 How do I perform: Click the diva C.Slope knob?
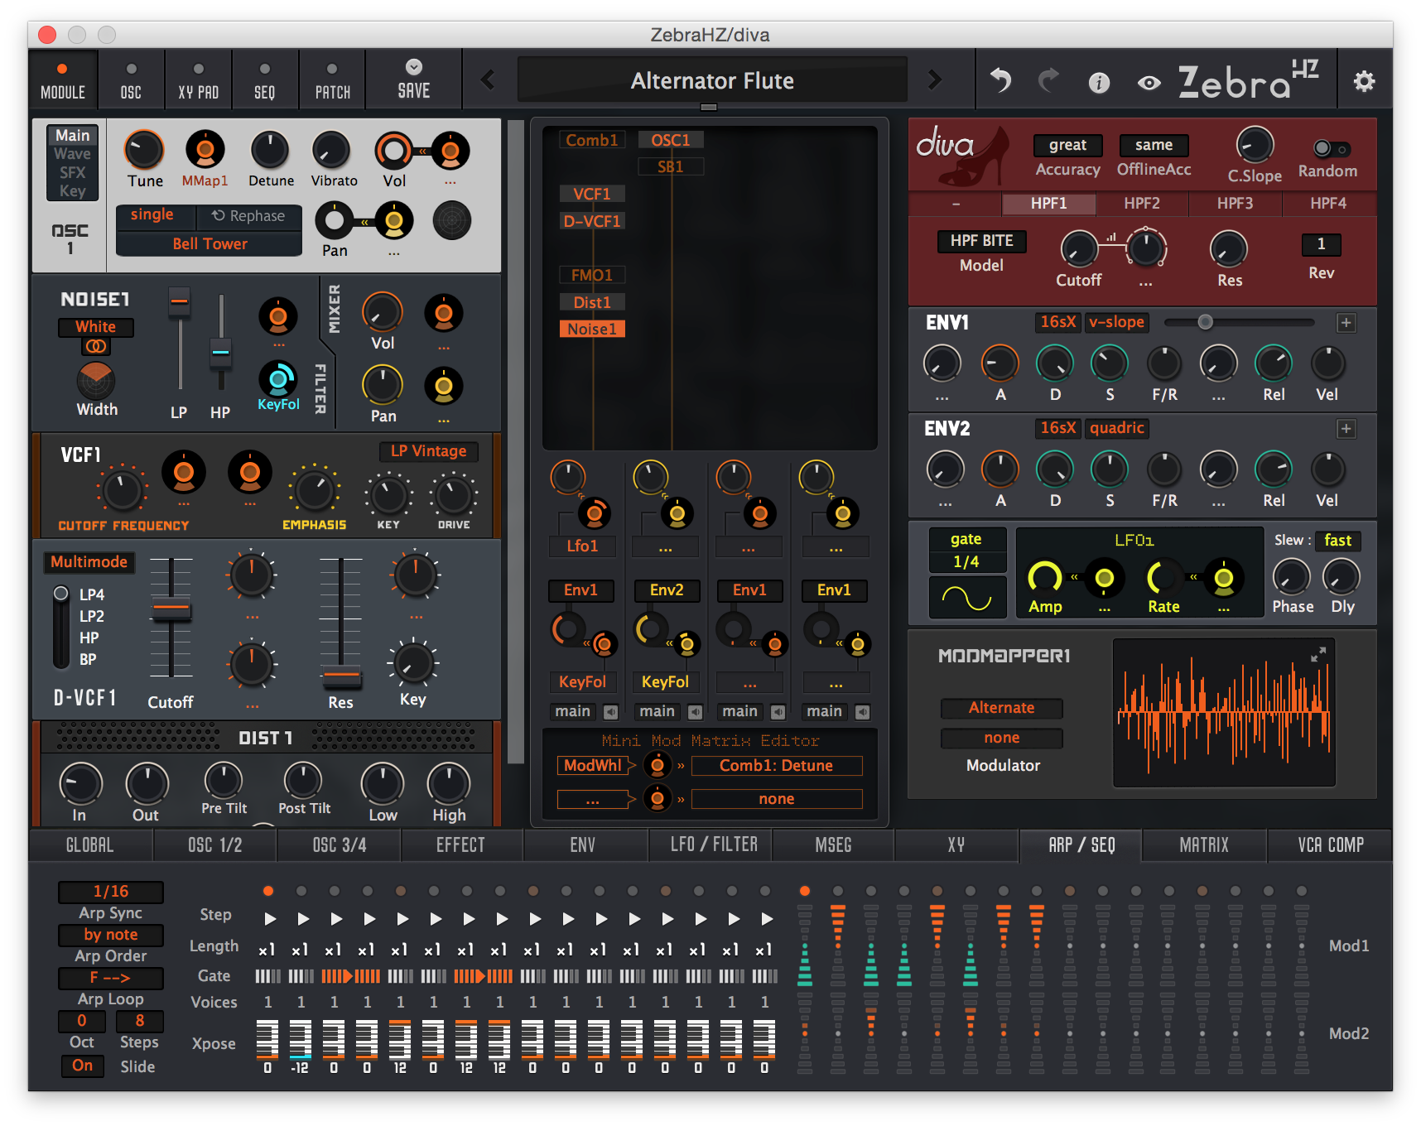pyautogui.click(x=1255, y=146)
